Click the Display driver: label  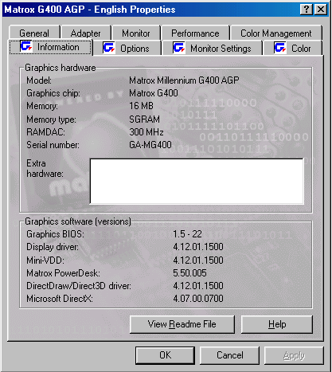coord(53,247)
